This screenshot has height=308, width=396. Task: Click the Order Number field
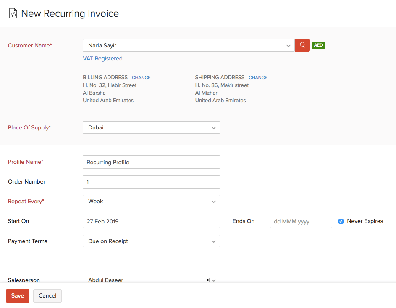151,182
